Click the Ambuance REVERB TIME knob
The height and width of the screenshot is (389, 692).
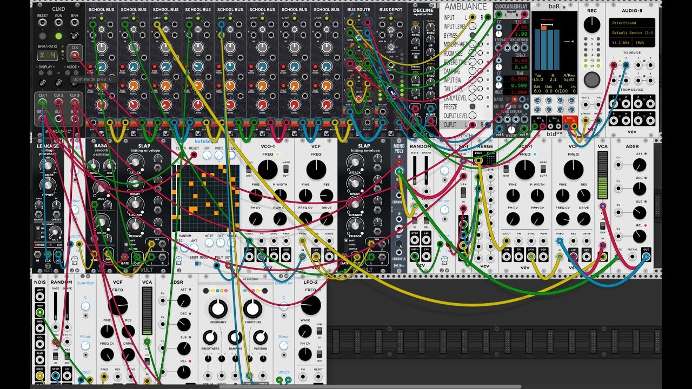tap(471, 62)
